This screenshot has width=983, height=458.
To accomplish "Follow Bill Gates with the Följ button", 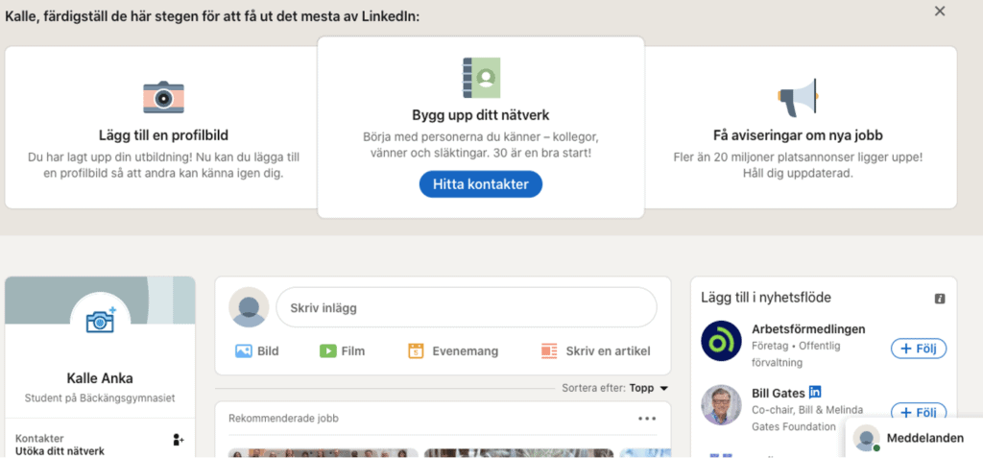I will click(x=919, y=412).
